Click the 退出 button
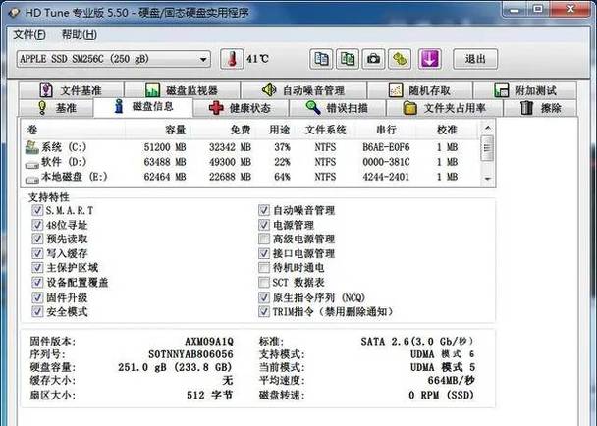The width and height of the screenshot is (597, 426). (475, 59)
